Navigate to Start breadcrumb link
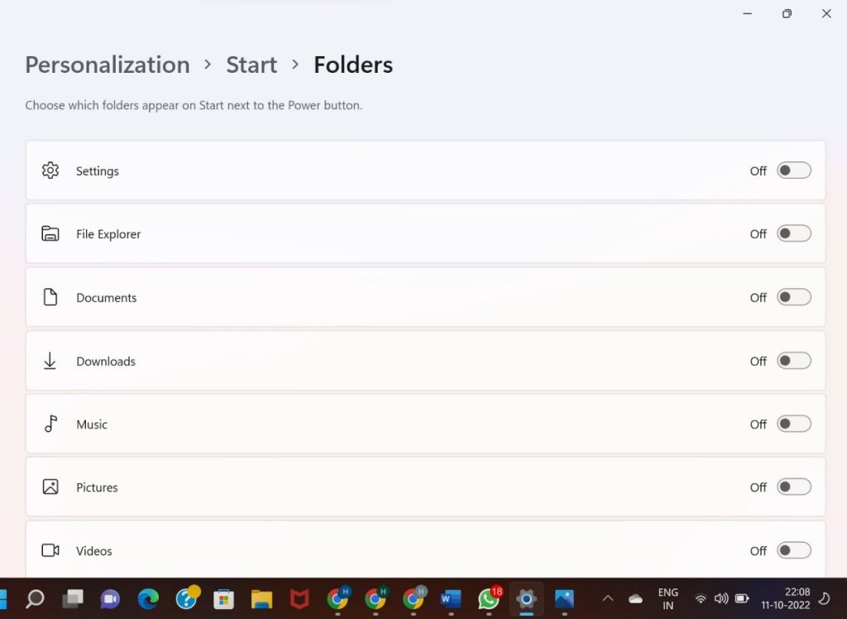 coord(251,65)
